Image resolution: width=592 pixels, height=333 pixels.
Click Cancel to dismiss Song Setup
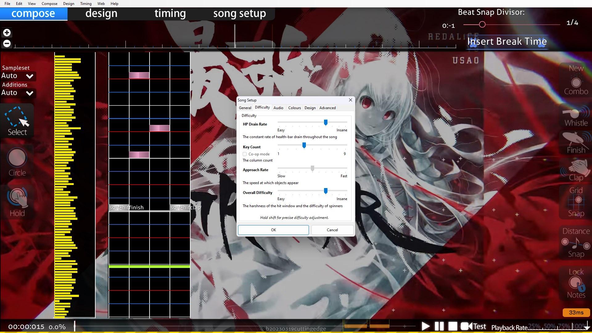pyautogui.click(x=332, y=230)
